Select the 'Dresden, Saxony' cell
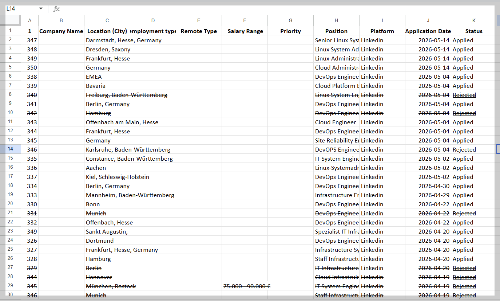Image resolution: width=500 pixels, height=301 pixels. 107,49
